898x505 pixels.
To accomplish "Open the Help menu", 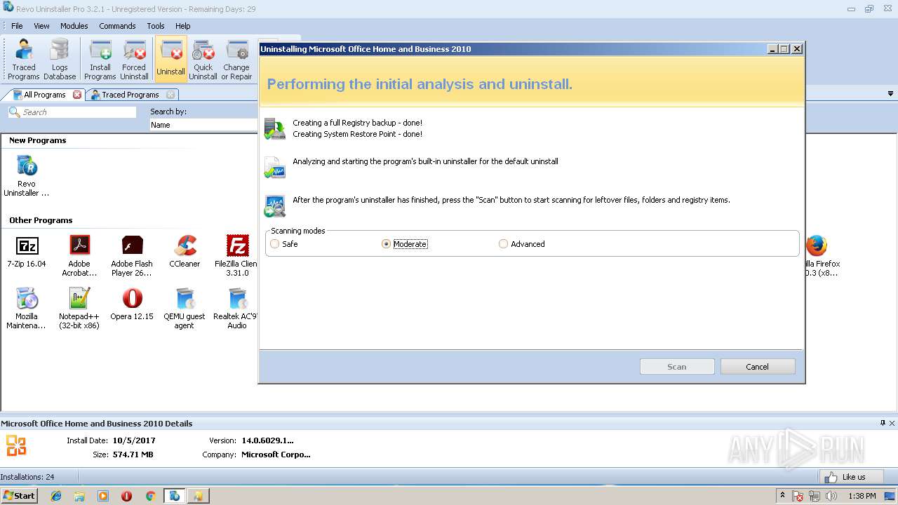I will tap(182, 26).
